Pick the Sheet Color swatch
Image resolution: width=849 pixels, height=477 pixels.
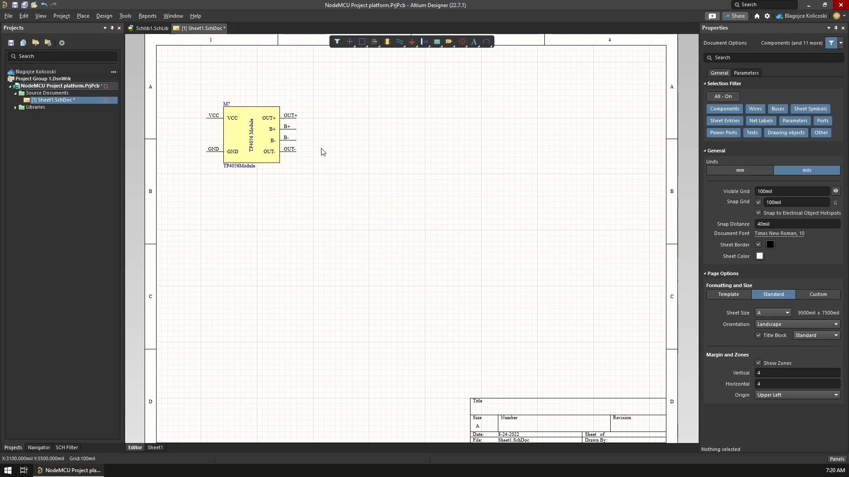pyautogui.click(x=760, y=256)
